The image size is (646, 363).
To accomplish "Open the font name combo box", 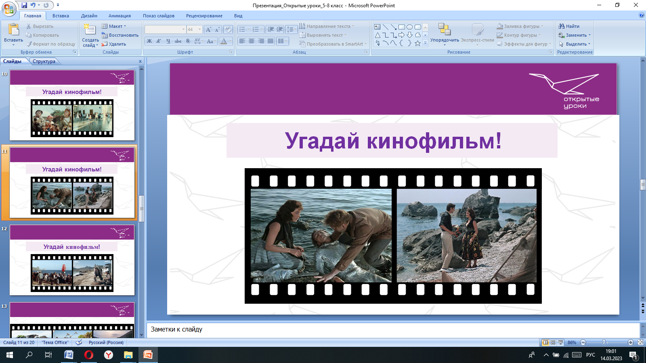I will click(165, 29).
